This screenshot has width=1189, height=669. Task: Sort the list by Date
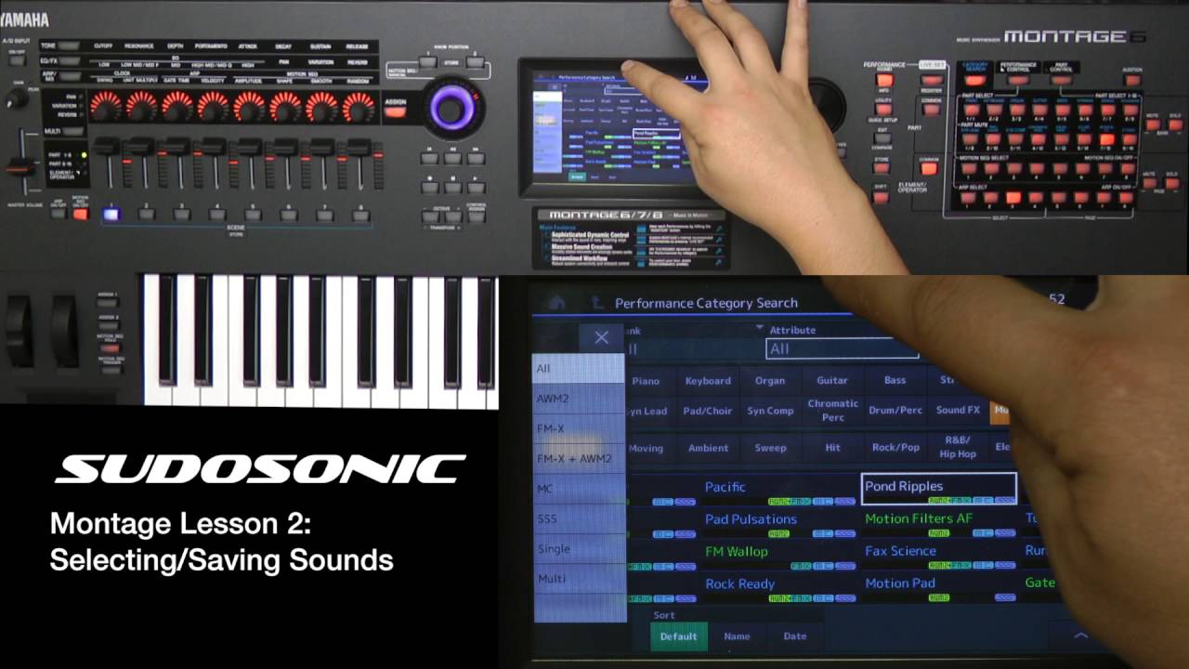[x=795, y=636]
